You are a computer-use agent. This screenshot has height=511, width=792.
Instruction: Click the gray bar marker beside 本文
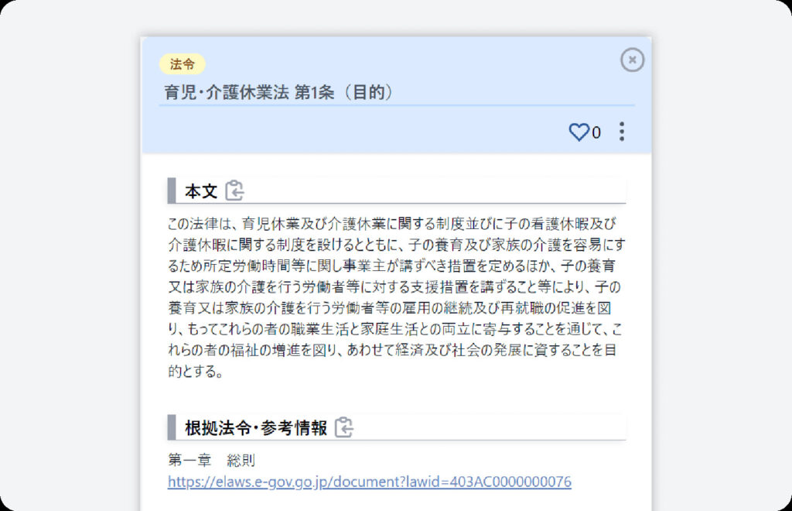(x=171, y=190)
